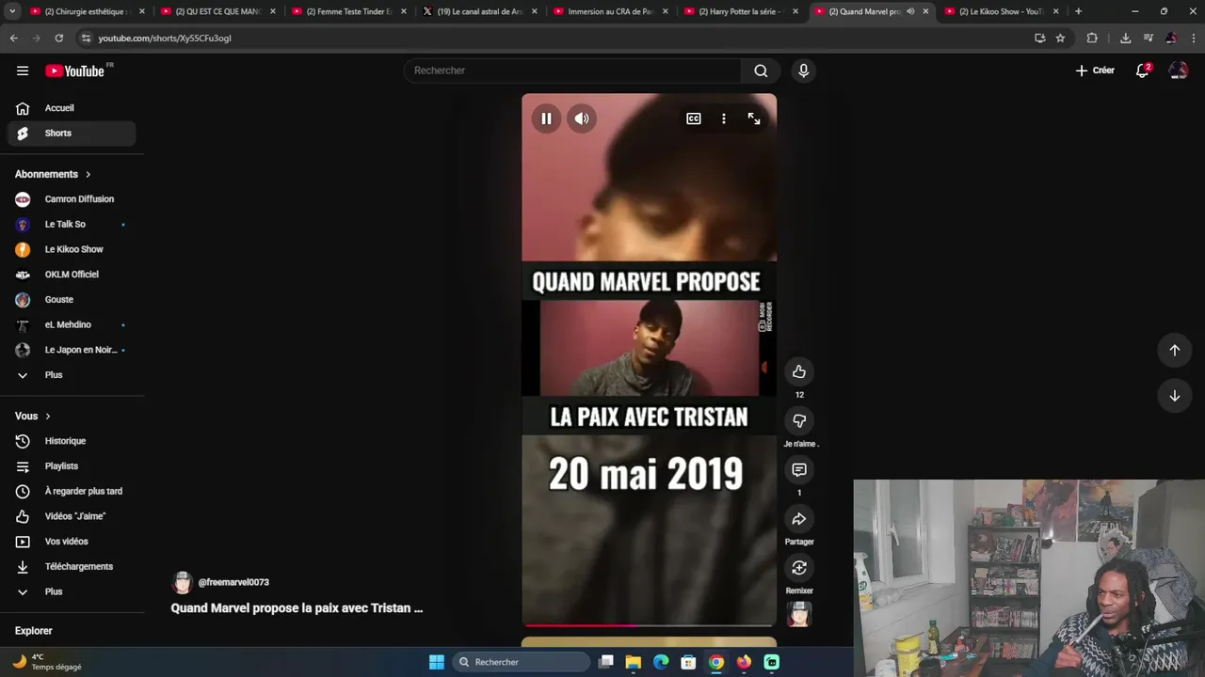Switch to the Femme Teste Tinder tab

(x=347, y=11)
